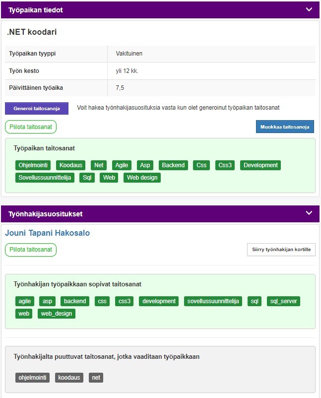The height and width of the screenshot is (398, 321).
Task: Select the Development skill tag
Action: [260, 165]
